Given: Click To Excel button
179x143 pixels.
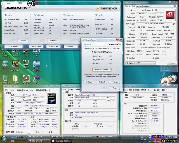Looking at the screenshot, I should (102, 82).
